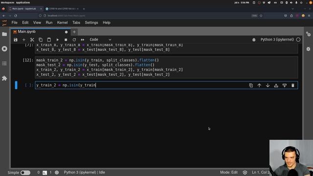Delete the active cell with trash icon
The width and height of the screenshot is (313, 176).
293,86
